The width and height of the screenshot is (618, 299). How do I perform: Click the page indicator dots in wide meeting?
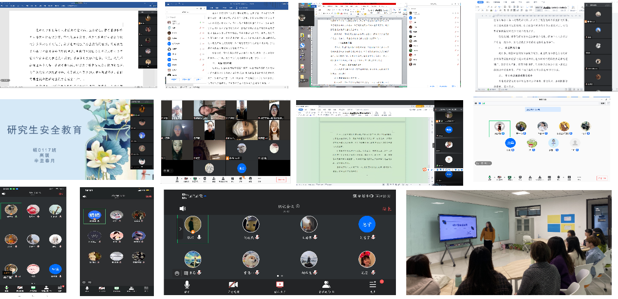point(280,276)
